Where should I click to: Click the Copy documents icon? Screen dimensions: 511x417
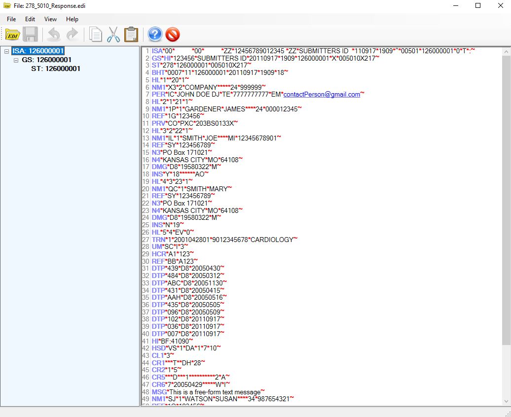click(x=96, y=34)
